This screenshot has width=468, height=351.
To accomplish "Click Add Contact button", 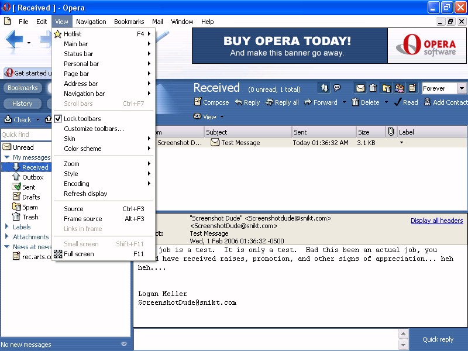I will (446, 102).
